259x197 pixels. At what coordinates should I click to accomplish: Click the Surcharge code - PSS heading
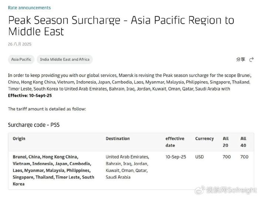tap(34, 125)
